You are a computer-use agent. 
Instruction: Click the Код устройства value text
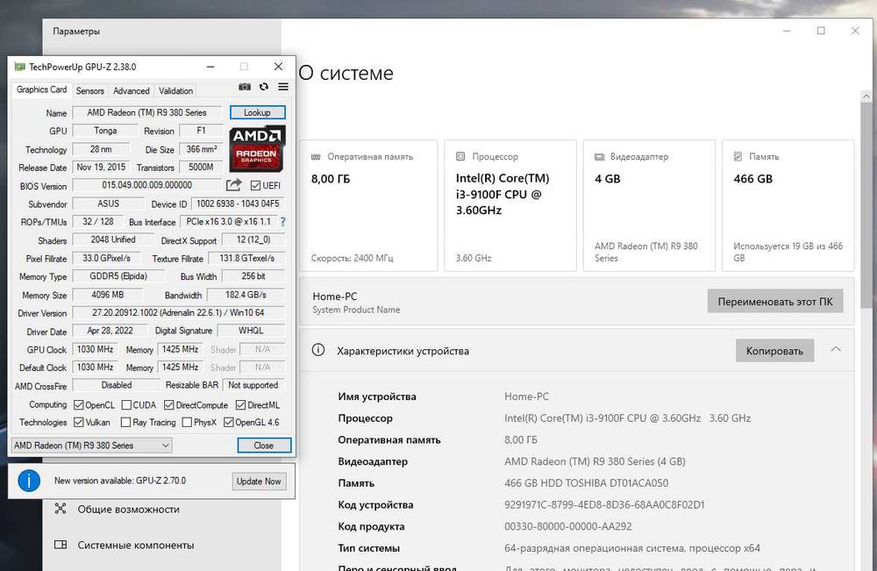pyautogui.click(x=604, y=504)
